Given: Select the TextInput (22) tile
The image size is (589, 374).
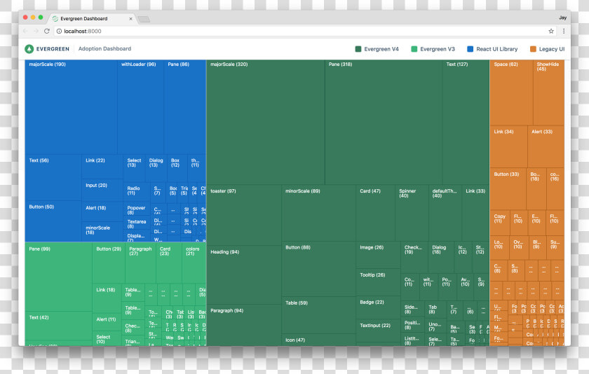Looking at the screenshot, I should 378,331.
